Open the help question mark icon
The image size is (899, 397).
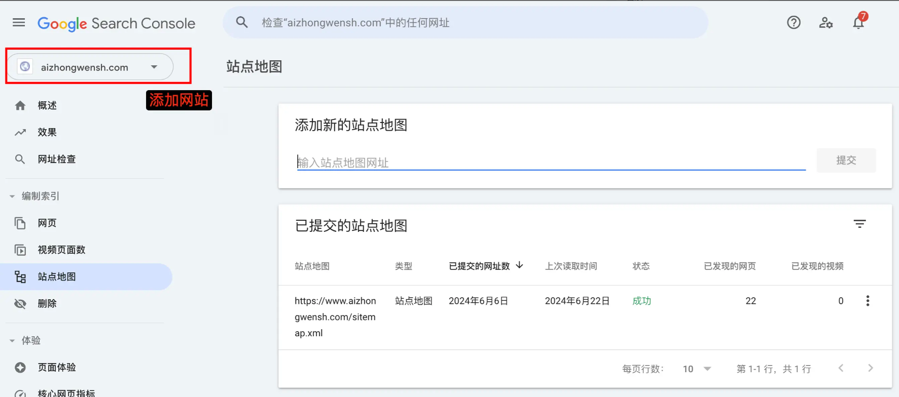pyautogui.click(x=794, y=22)
